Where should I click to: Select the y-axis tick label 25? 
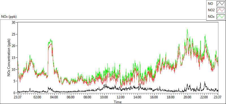[x=14, y=34]
